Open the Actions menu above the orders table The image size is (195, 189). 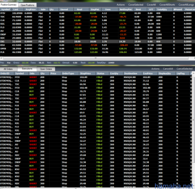[x=155, y=69]
